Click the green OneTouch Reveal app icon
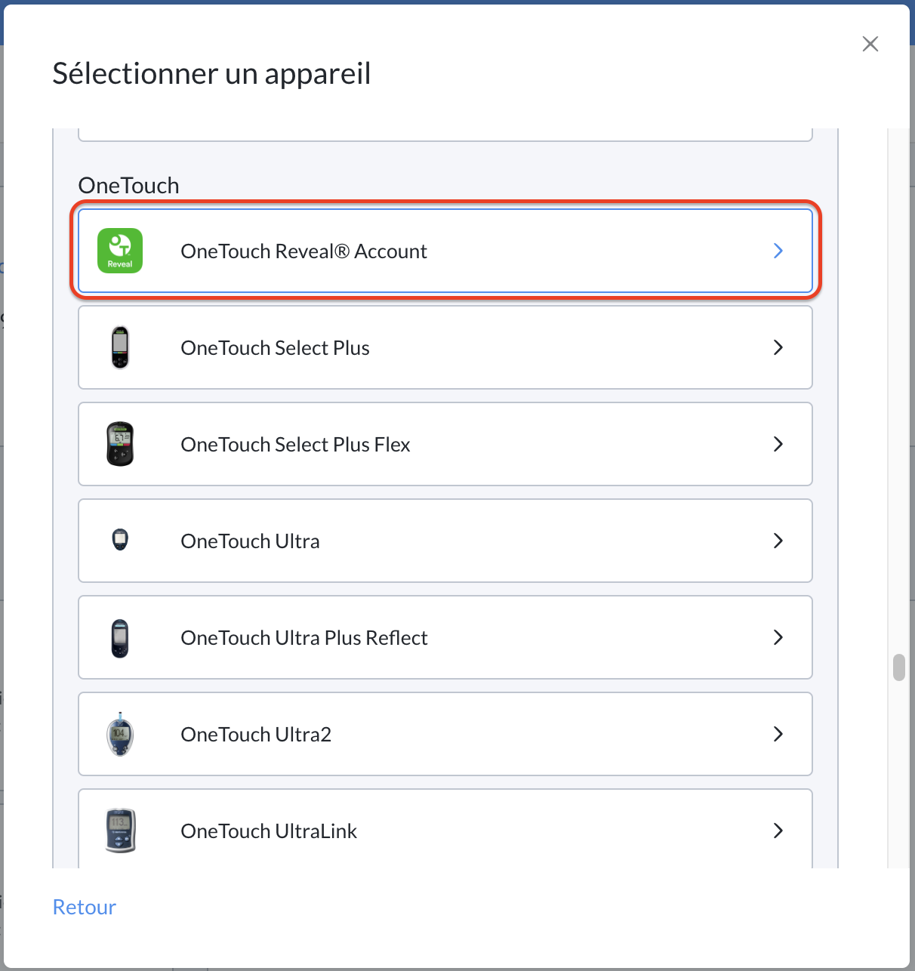The width and height of the screenshot is (915, 971). 120,251
